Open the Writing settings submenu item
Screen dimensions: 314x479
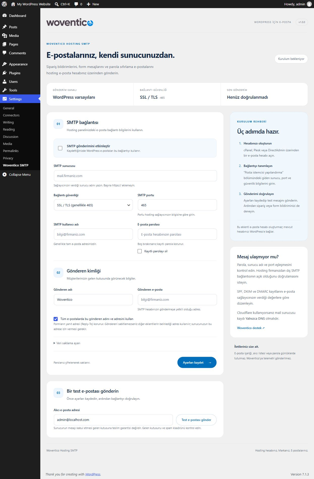click(8, 122)
